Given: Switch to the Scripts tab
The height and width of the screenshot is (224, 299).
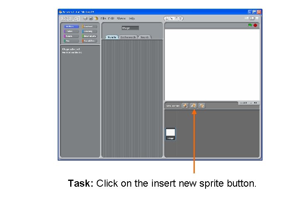Looking at the screenshot, I should point(112,37).
